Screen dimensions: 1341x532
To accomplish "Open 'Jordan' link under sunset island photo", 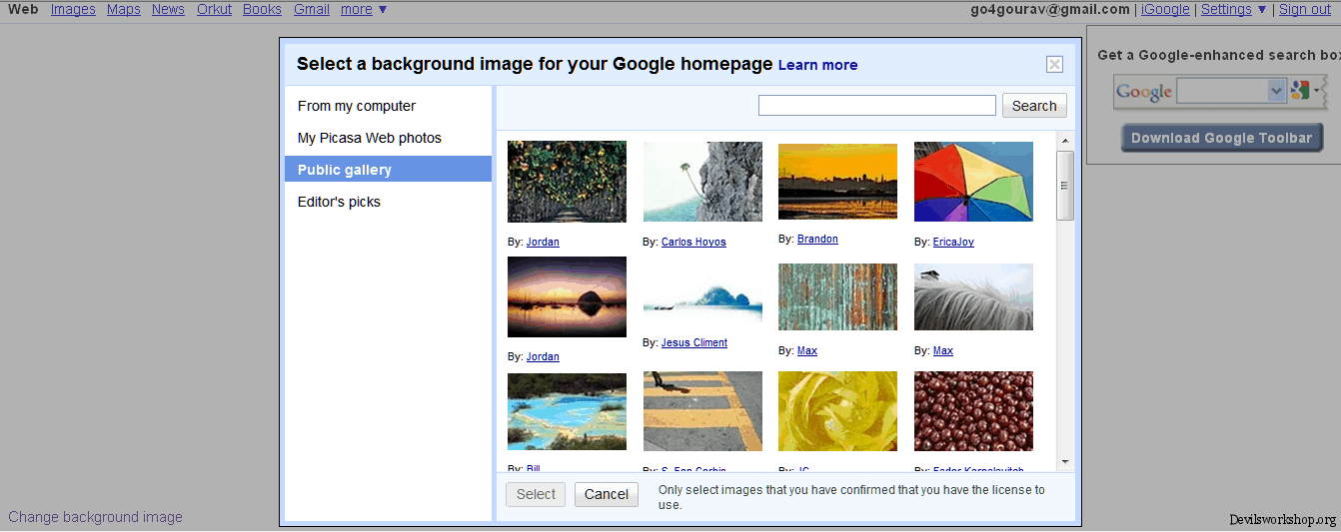I will pyautogui.click(x=543, y=357).
